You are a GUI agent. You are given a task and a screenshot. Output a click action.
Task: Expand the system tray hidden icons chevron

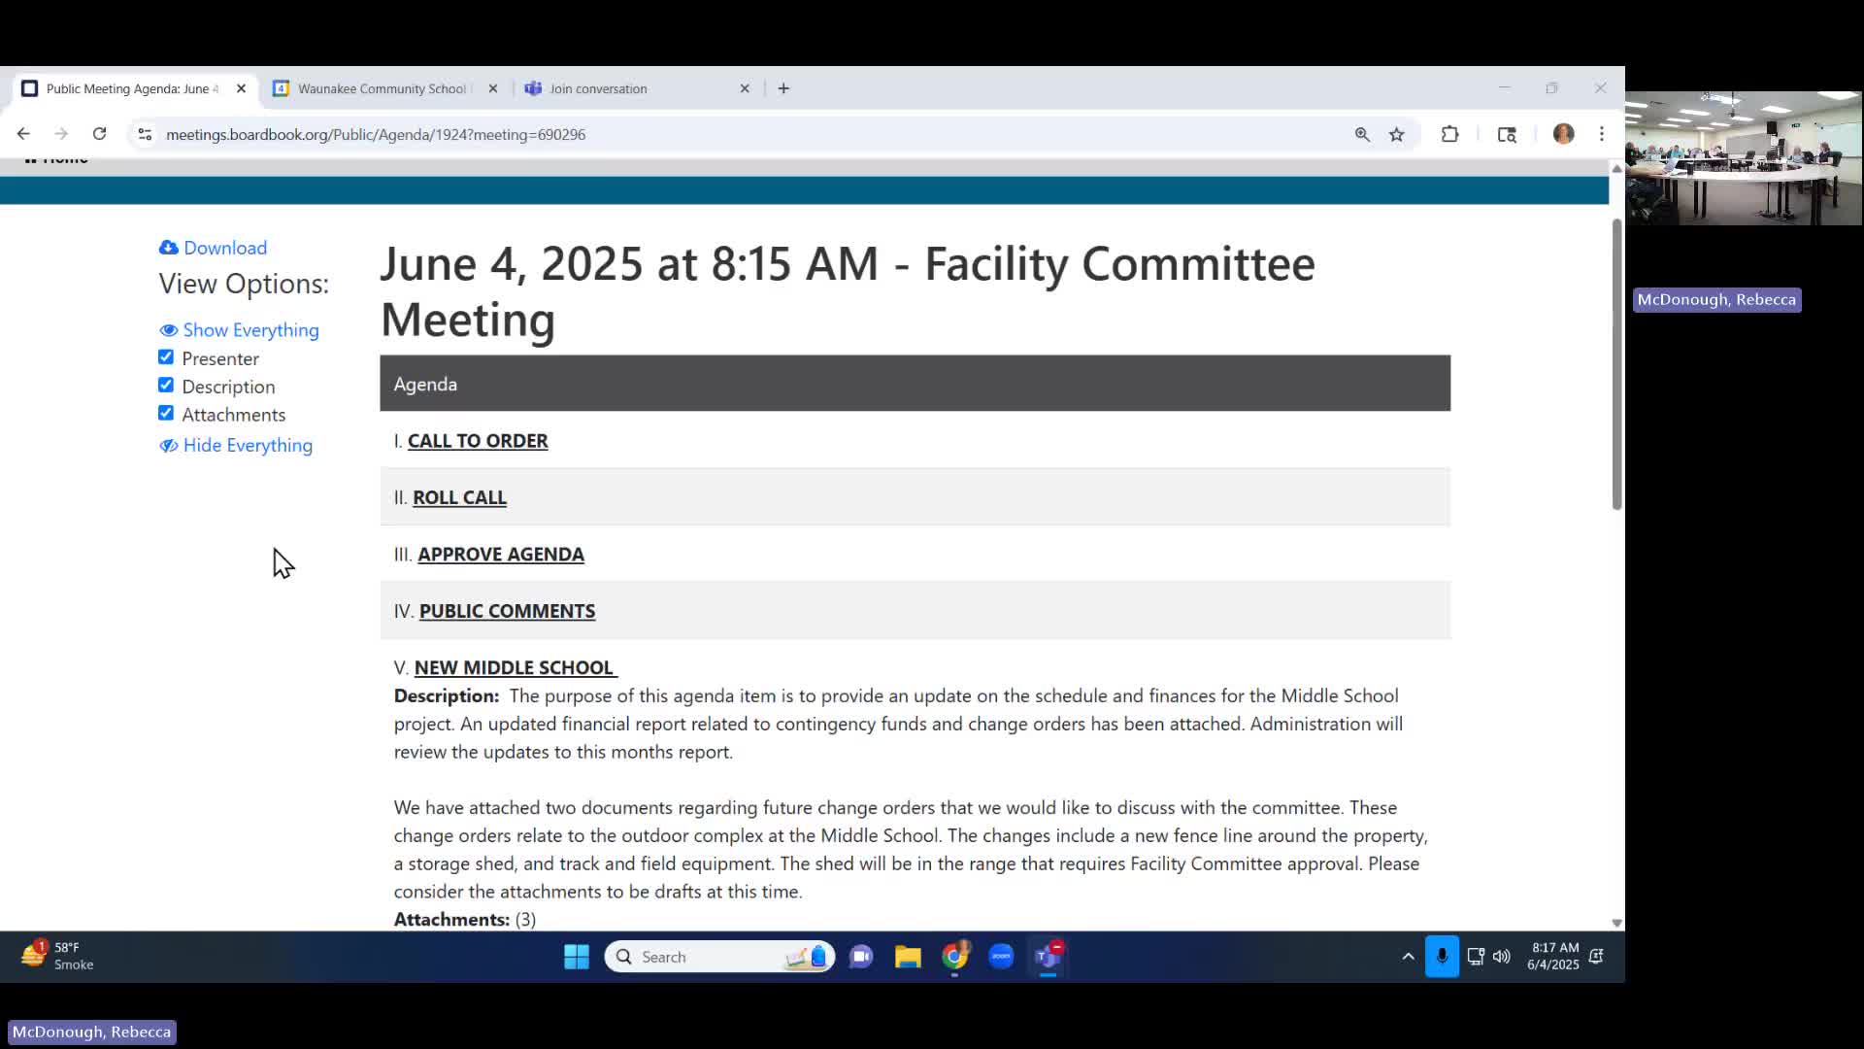point(1408,957)
